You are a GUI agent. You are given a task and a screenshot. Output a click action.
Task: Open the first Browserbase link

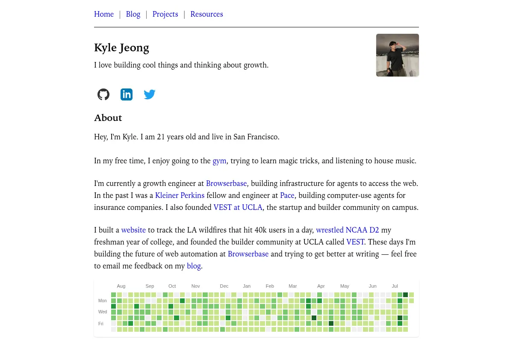point(226,183)
